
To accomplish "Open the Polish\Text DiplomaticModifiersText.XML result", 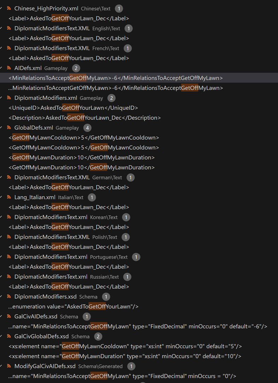I will pyautogui.click(x=139, y=237).
